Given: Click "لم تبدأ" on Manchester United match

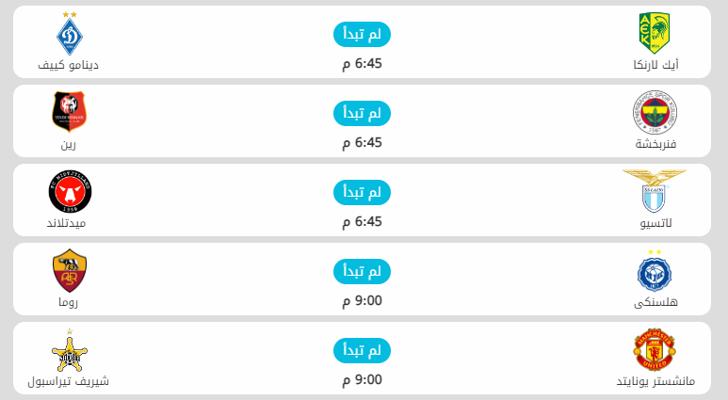Looking at the screenshot, I should pyautogui.click(x=362, y=351).
